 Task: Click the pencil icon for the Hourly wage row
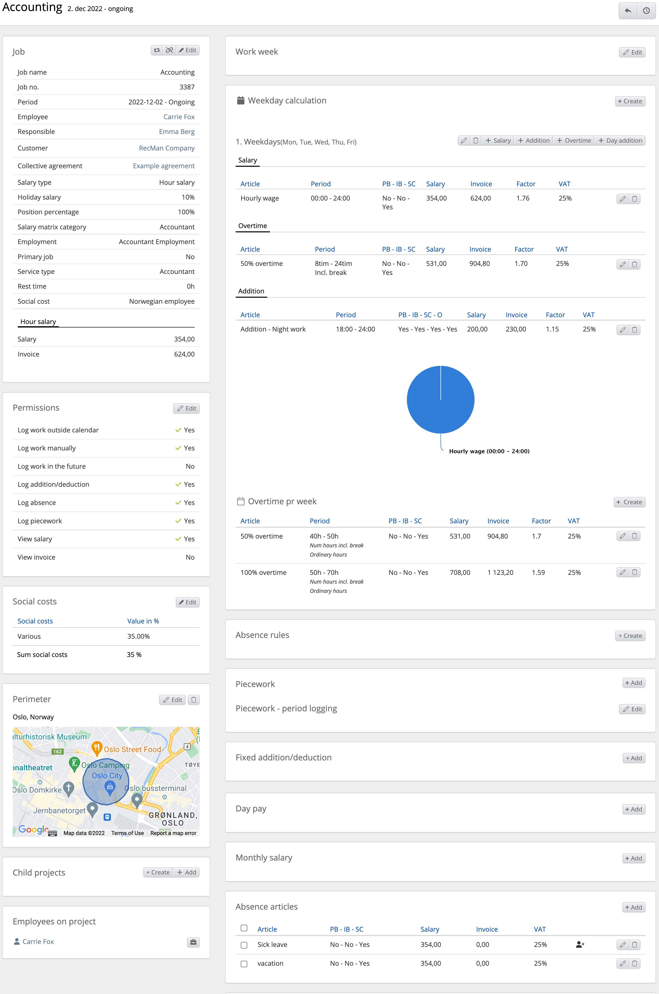click(x=623, y=199)
